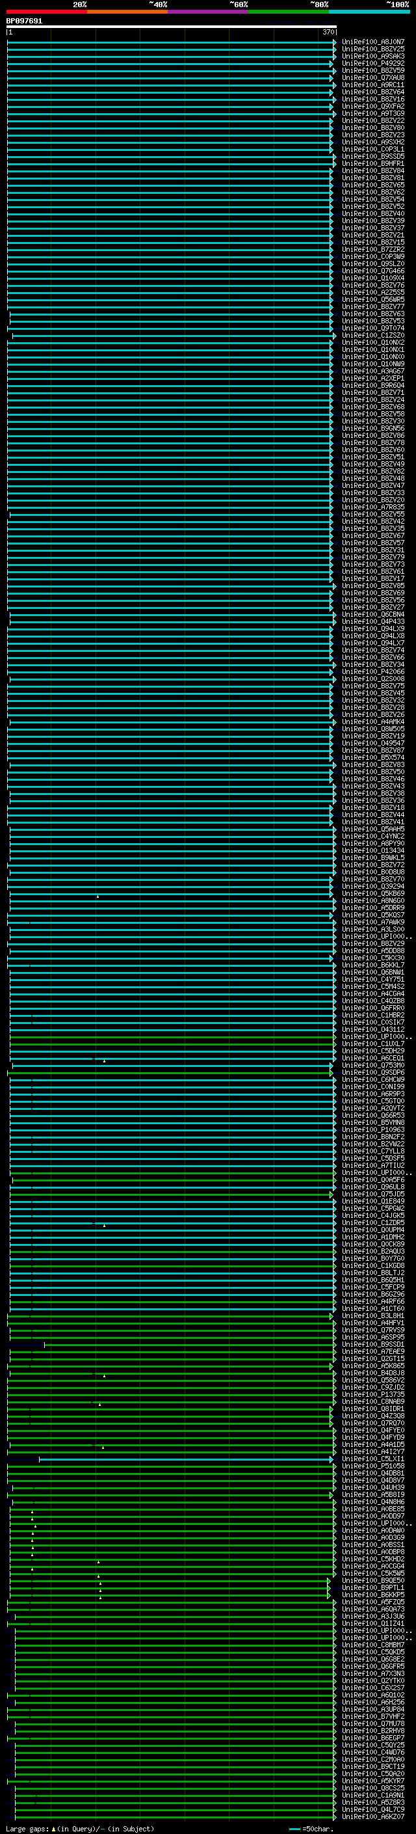Pick the UniRef100_Q6BNW1 hit
This screenshot has height=1834, width=416.
tap(372, 972)
